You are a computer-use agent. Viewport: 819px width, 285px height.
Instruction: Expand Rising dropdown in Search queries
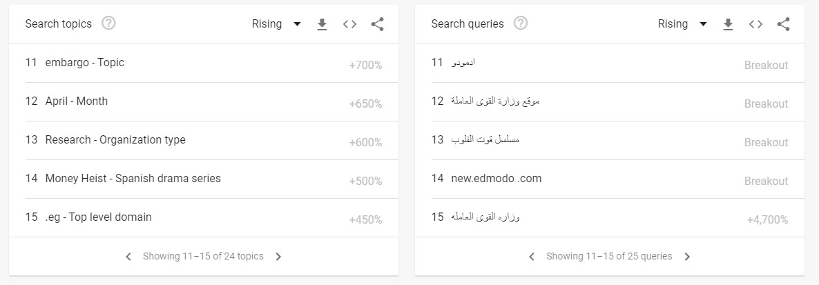(x=682, y=24)
